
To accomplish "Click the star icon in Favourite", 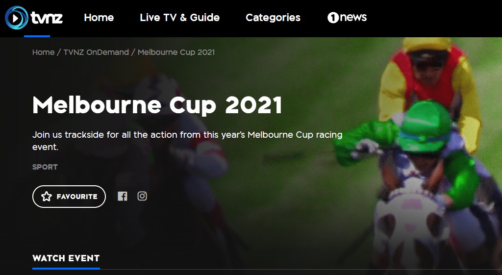I will pos(47,197).
